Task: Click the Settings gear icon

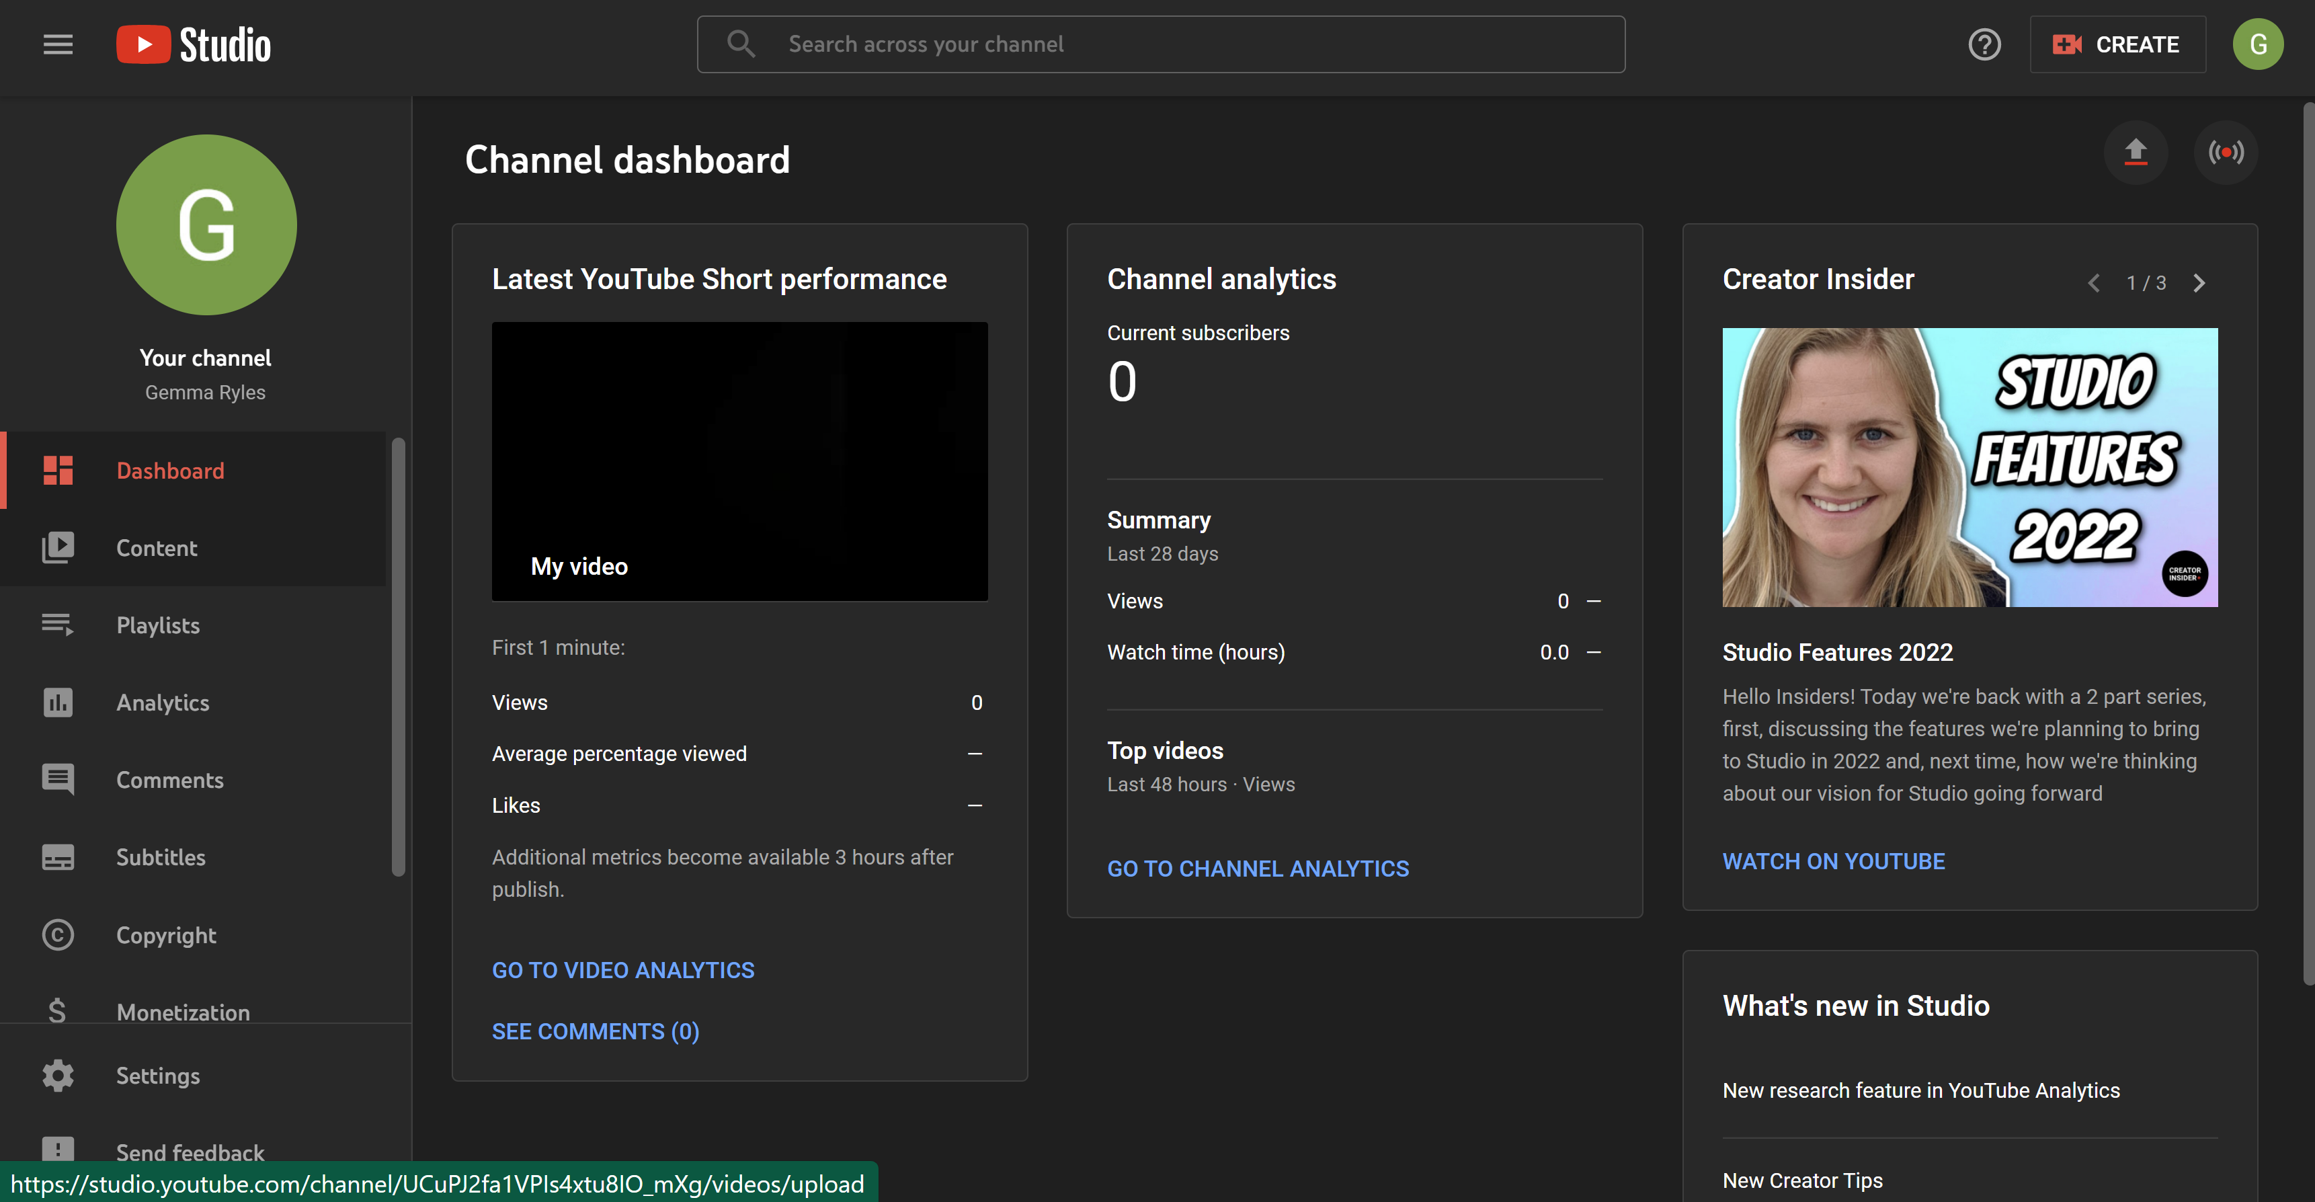Action: click(x=58, y=1075)
